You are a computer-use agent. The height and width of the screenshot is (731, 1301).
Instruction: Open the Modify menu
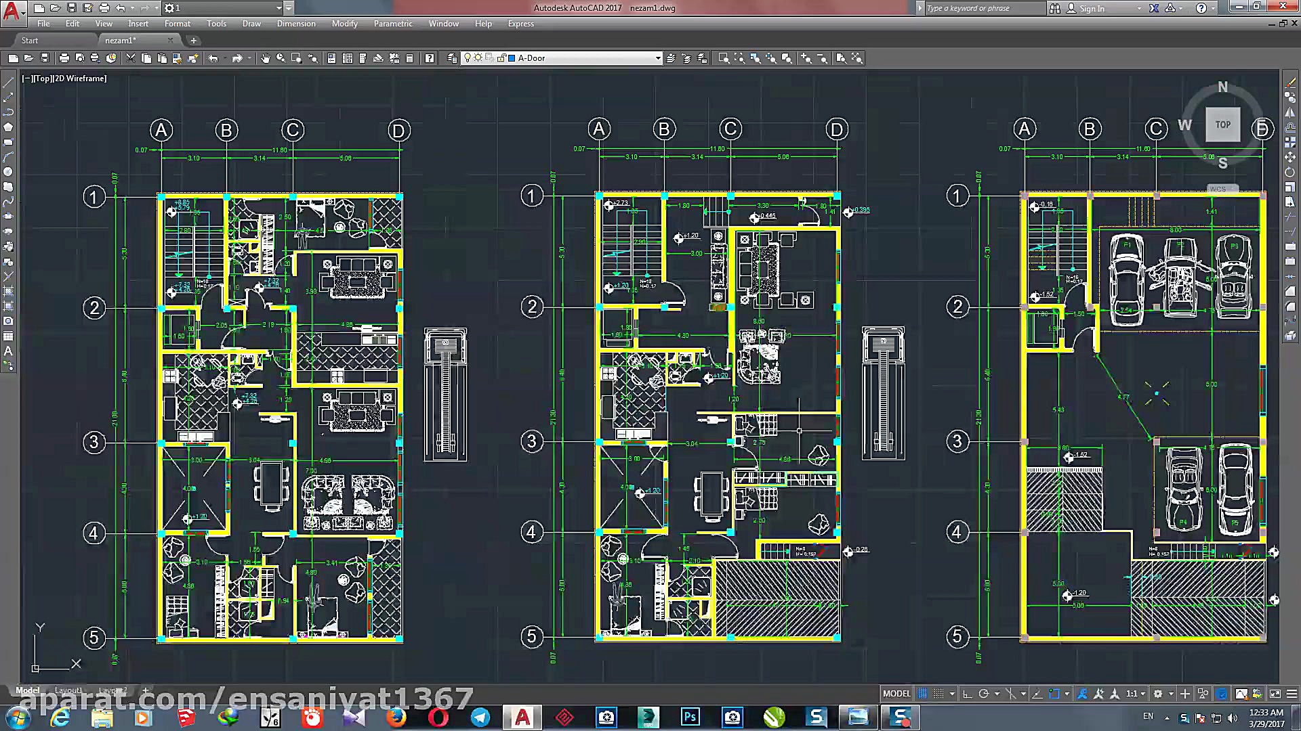click(344, 24)
